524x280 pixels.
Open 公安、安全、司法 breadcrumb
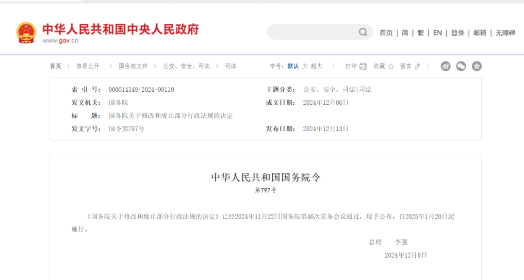pyautogui.click(x=186, y=66)
